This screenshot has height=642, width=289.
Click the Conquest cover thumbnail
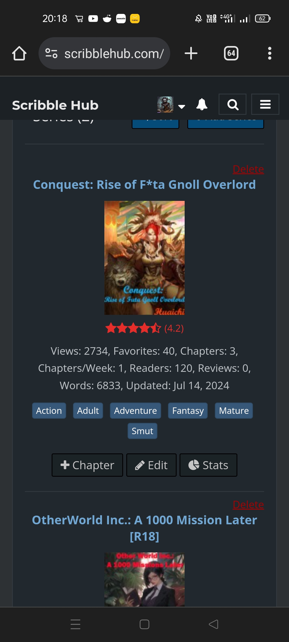[144, 258]
